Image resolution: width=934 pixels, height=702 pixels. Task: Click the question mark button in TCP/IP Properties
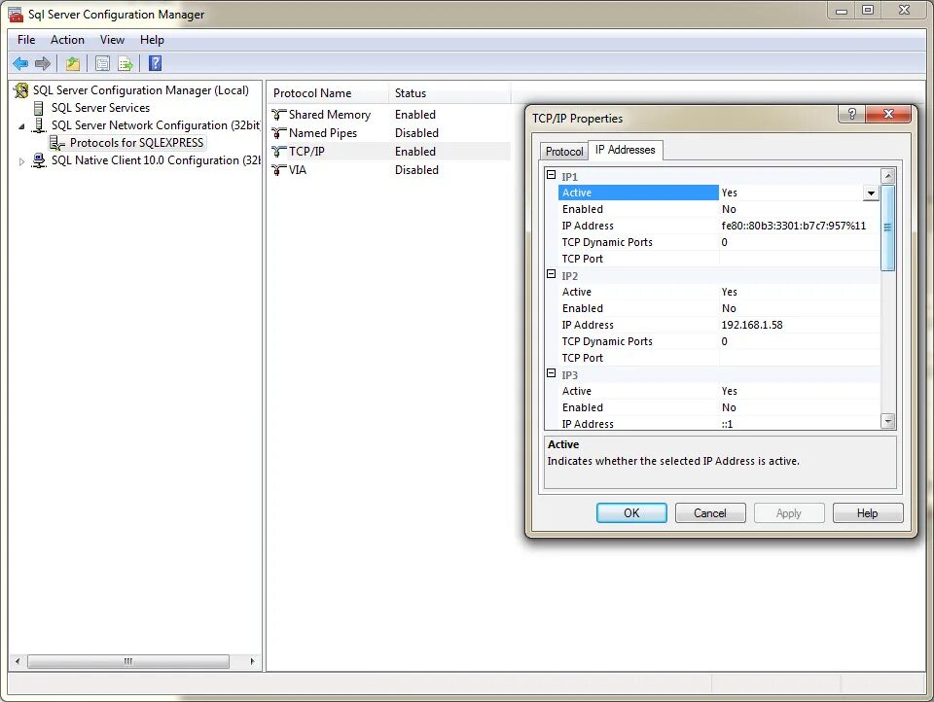point(852,114)
